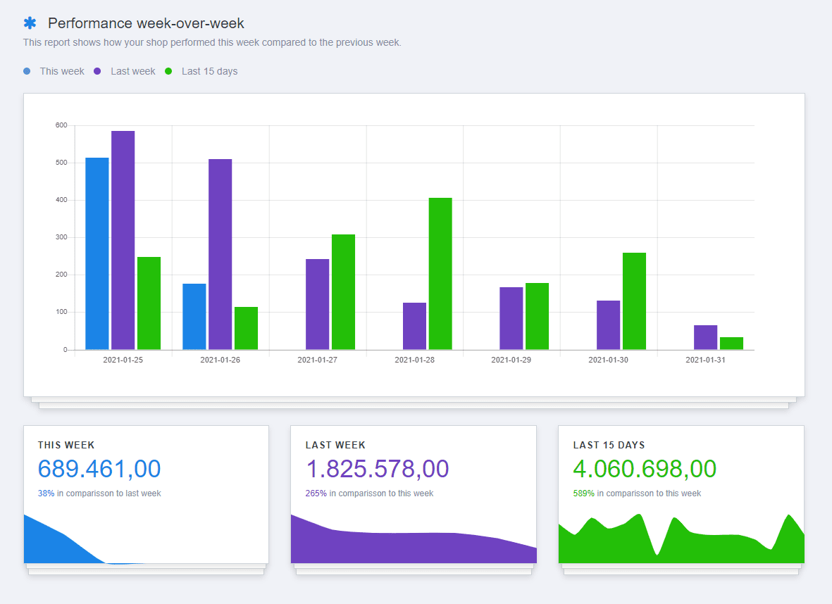This screenshot has height=604, width=832.
Task: Select the purple Last week bar for 2021-01-26
Action: [x=221, y=254]
